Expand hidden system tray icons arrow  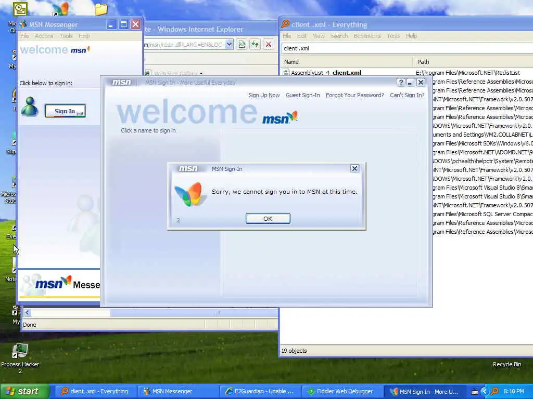[485, 392]
